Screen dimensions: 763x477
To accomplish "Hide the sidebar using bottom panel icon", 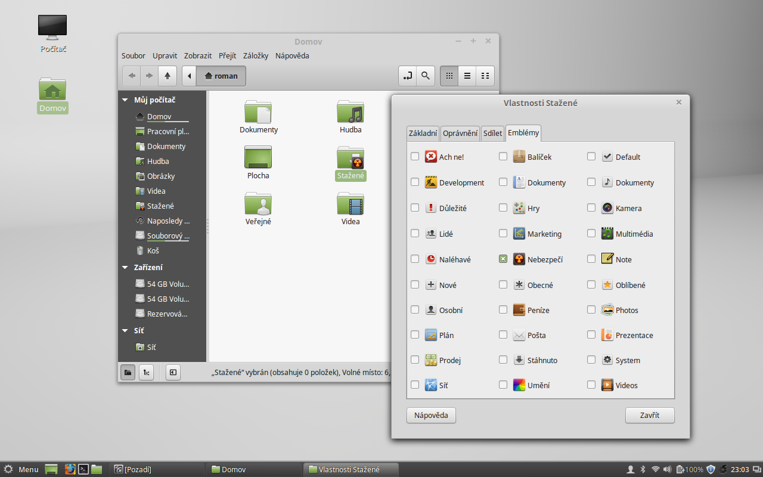I will point(173,372).
